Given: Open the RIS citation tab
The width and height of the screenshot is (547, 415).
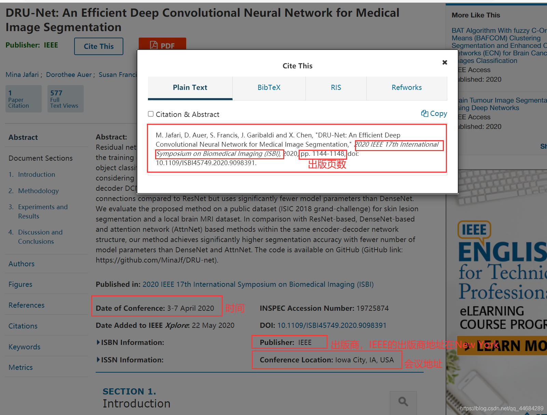Looking at the screenshot, I should [336, 88].
